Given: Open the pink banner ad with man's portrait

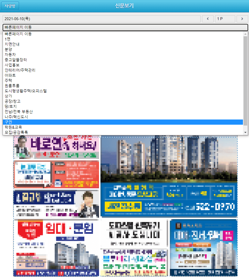Looking at the screenshot, I should coord(56,147).
